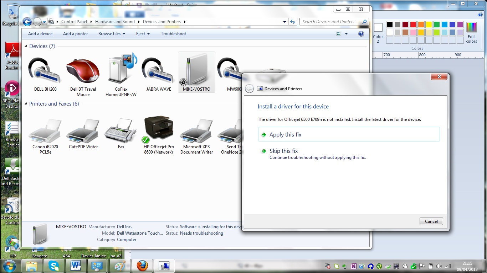Cancel the troubleshooting dialog
The height and width of the screenshot is (273, 487).
431,221
